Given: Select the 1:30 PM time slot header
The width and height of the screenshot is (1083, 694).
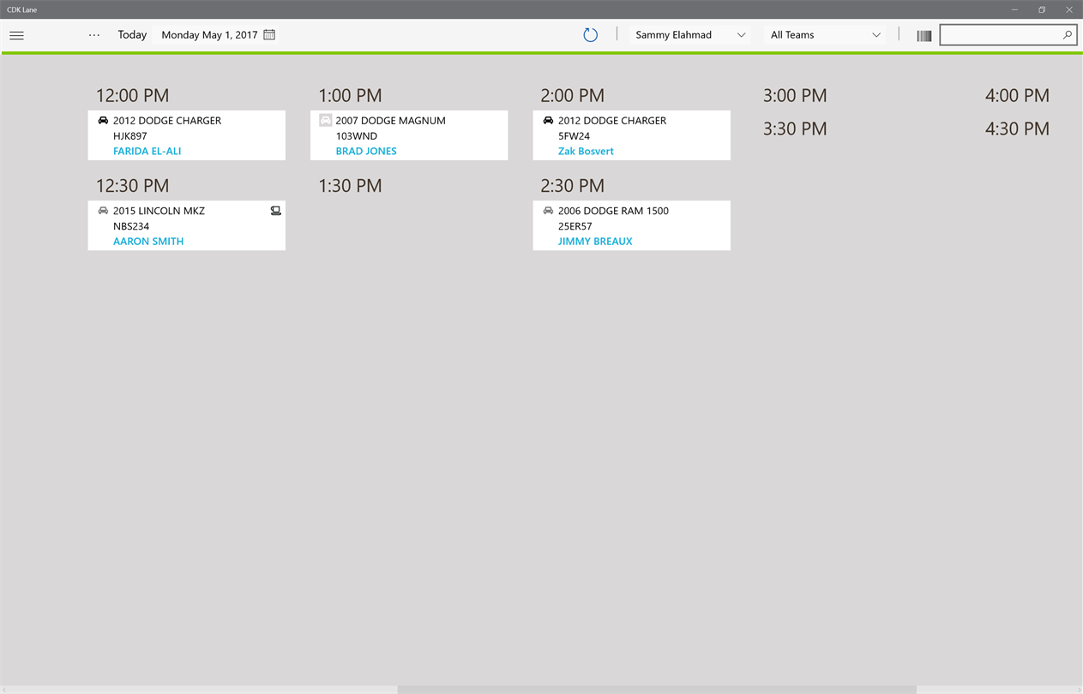Looking at the screenshot, I should coord(350,186).
